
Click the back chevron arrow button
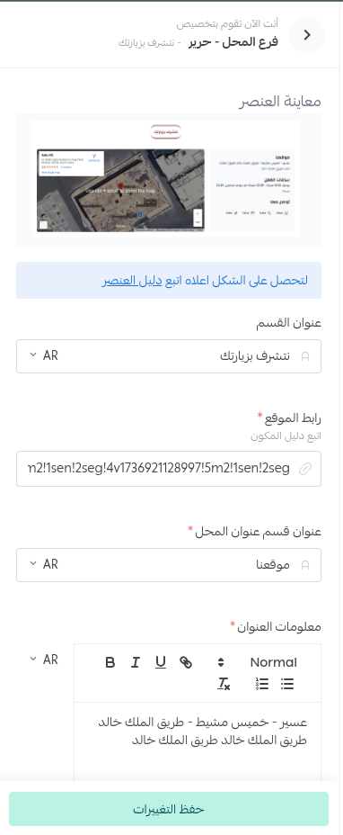pyautogui.click(x=307, y=35)
